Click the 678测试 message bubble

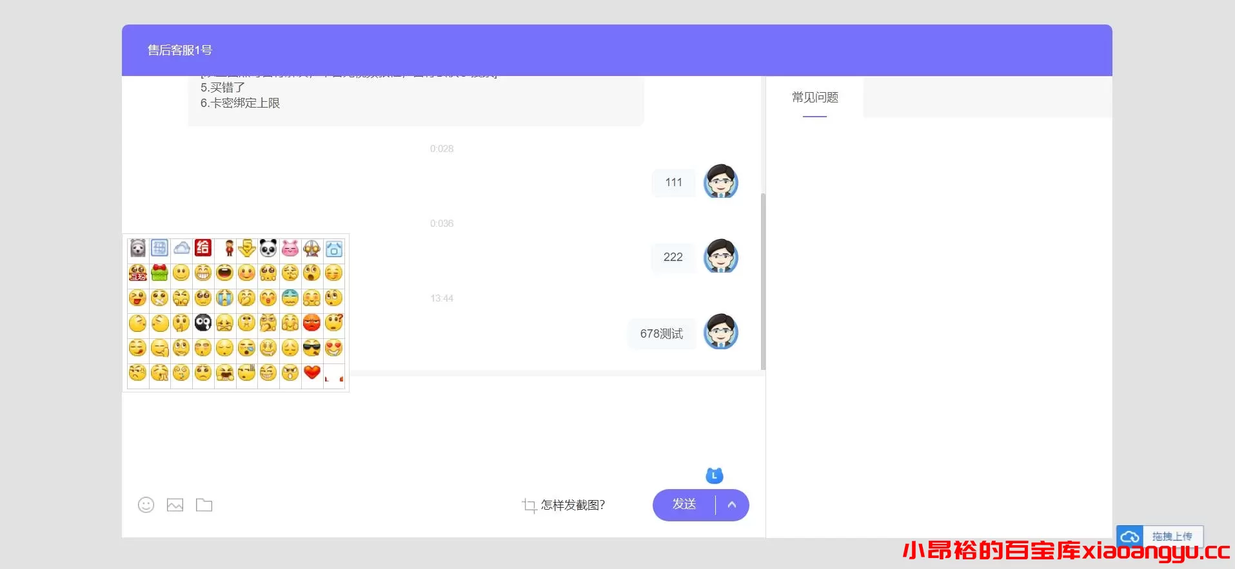click(662, 333)
